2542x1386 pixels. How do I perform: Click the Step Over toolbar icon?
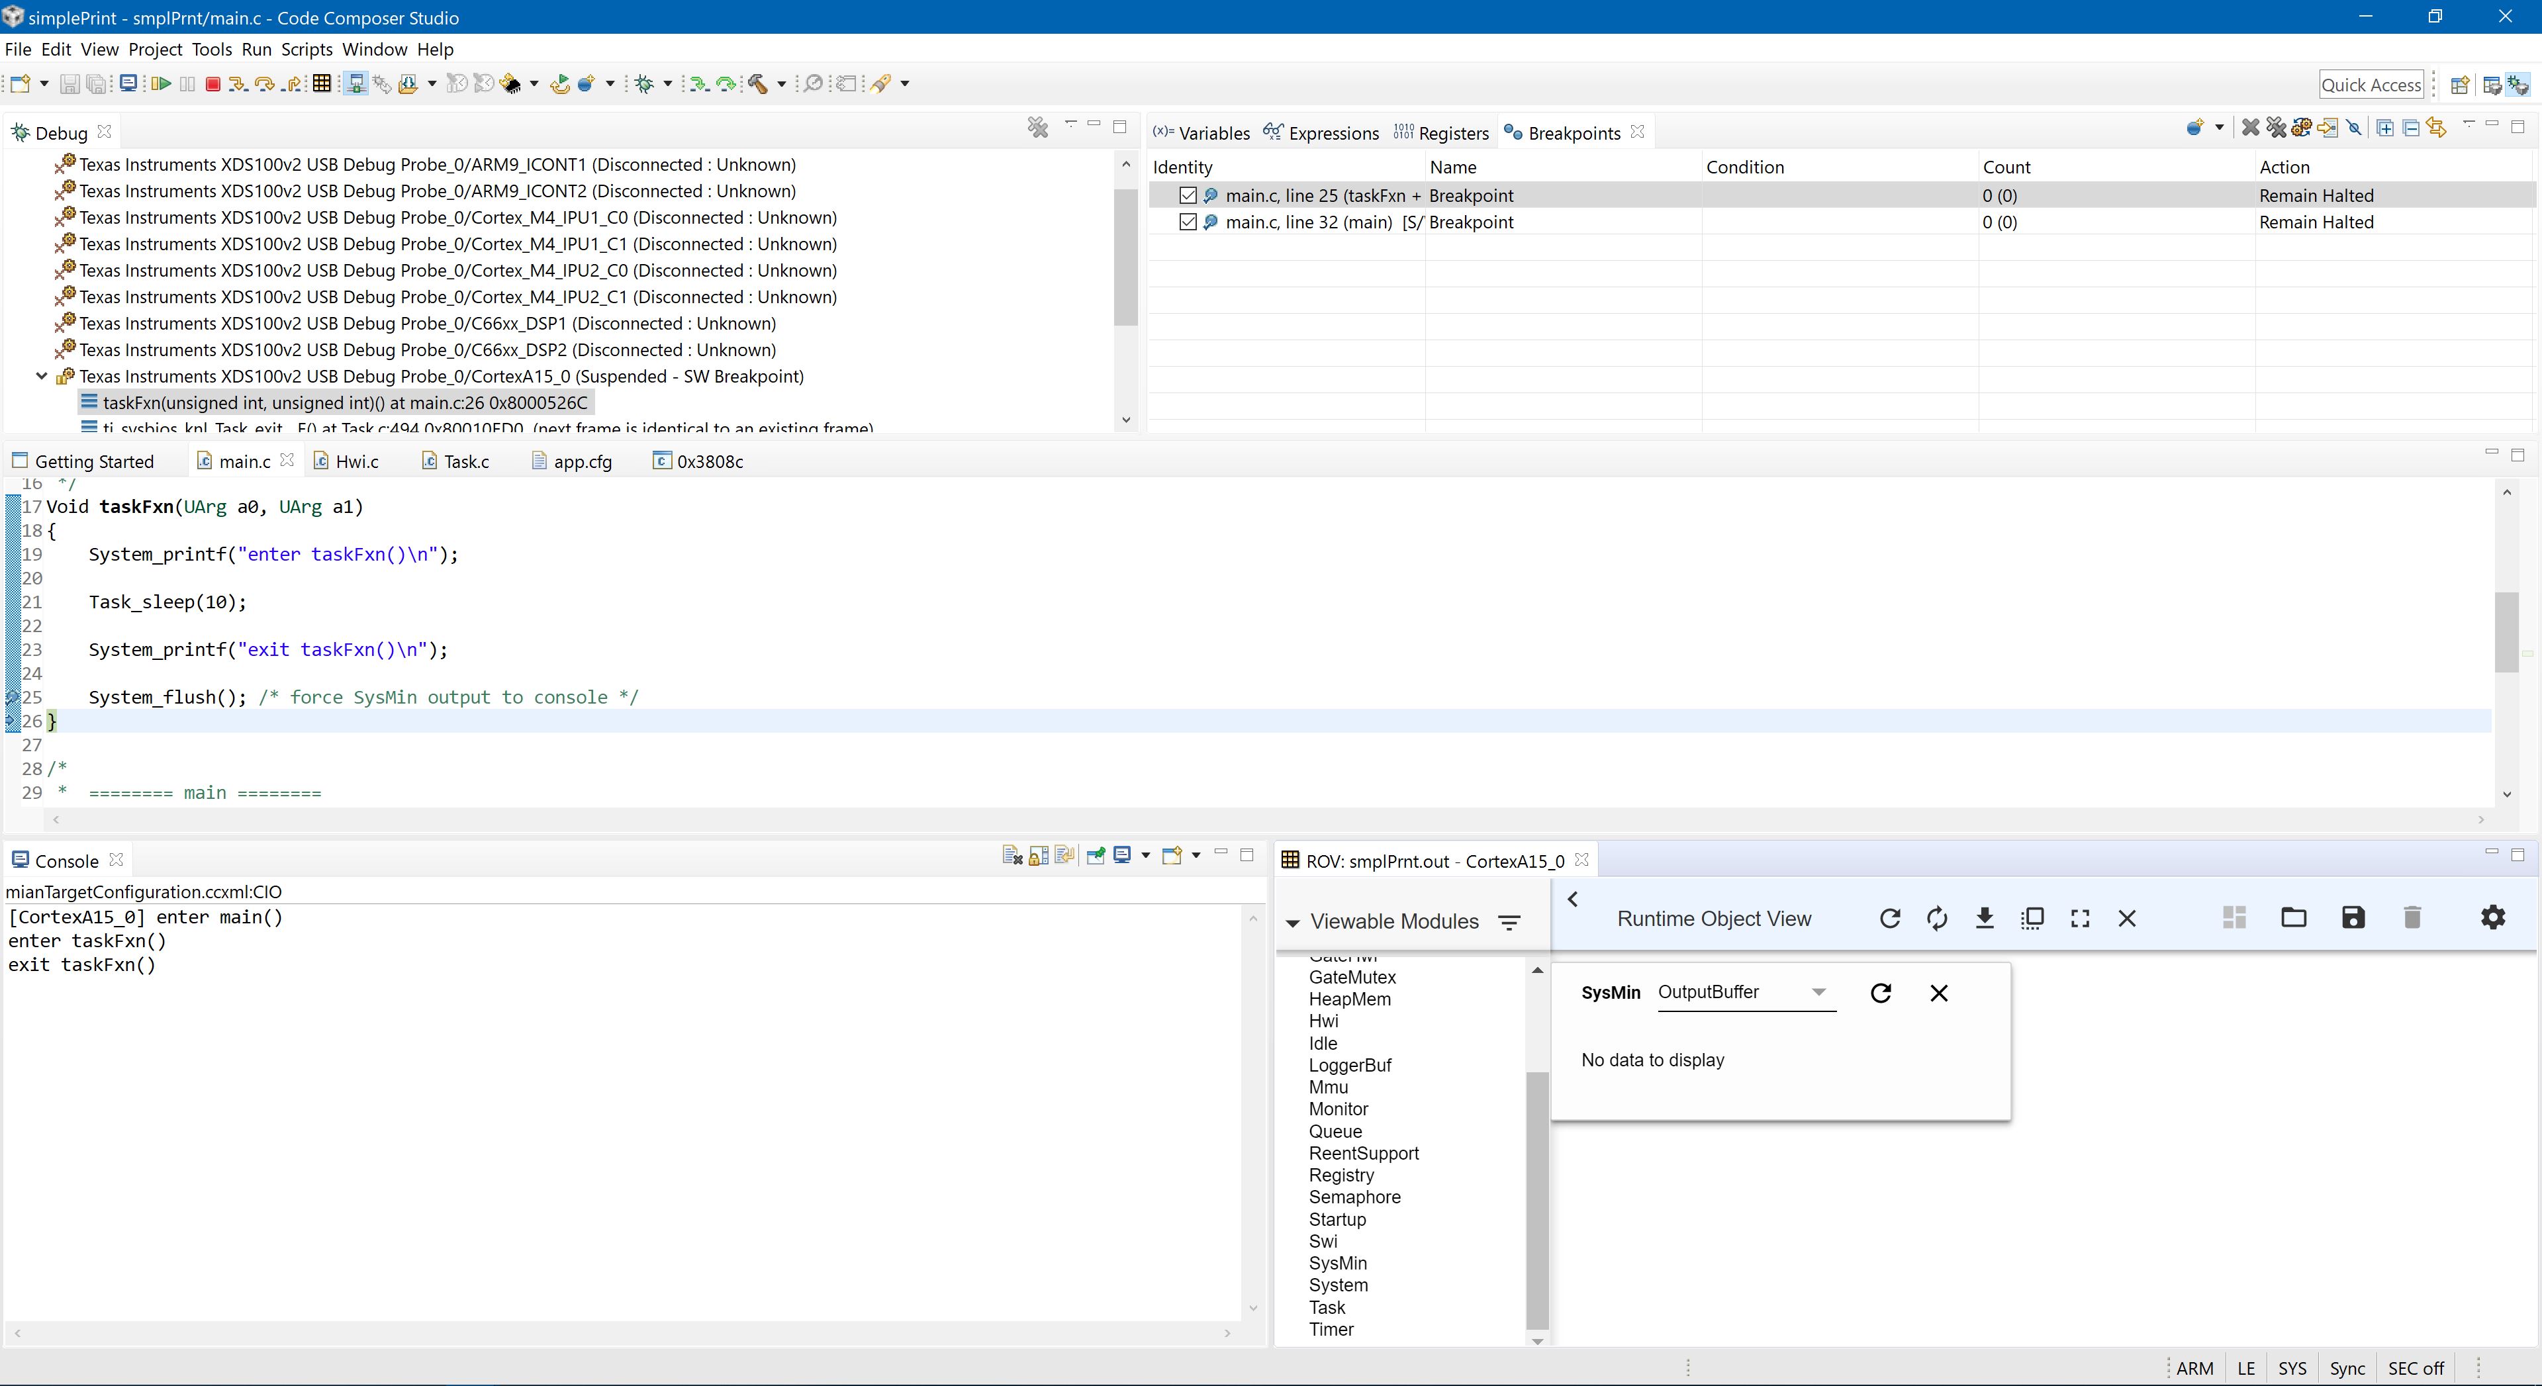click(x=265, y=84)
